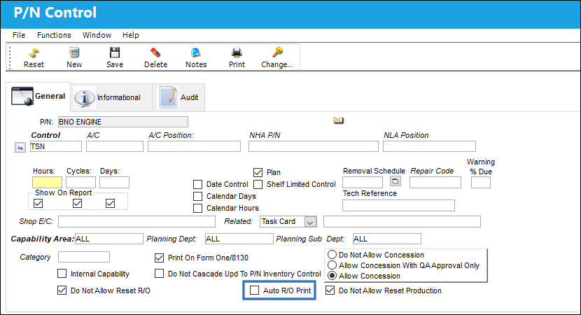The height and width of the screenshot is (315, 581).
Task: Switch to the Informational tab
Action: point(111,97)
